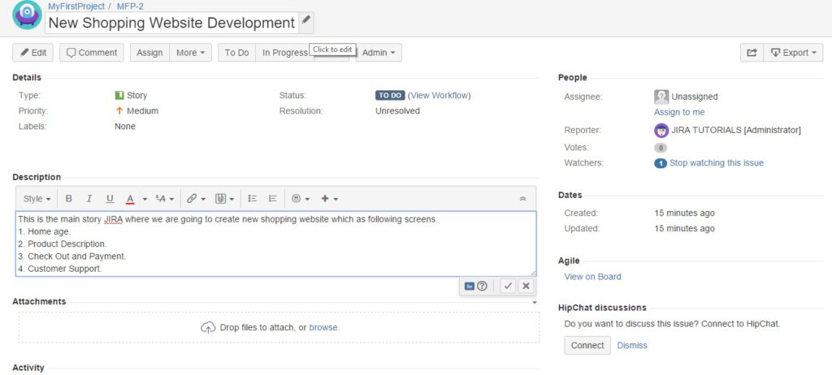Click the Unresolved resolution value
The image size is (832, 375).
click(397, 111)
